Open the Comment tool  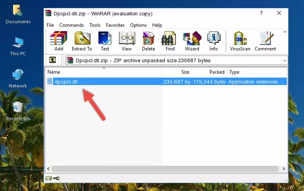pyautogui.click(x=265, y=41)
